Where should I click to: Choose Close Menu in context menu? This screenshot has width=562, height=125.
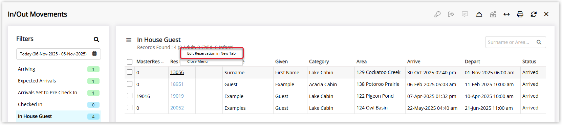click(197, 61)
